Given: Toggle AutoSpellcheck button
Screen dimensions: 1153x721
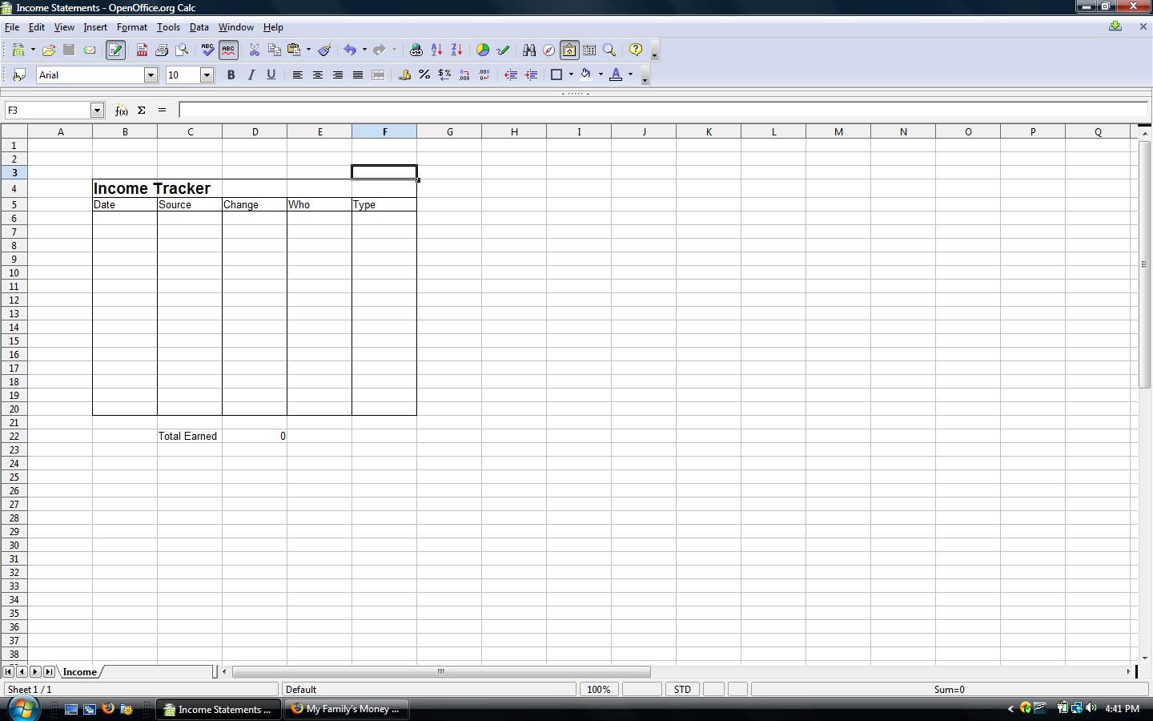Looking at the screenshot, I should (228, 50).
